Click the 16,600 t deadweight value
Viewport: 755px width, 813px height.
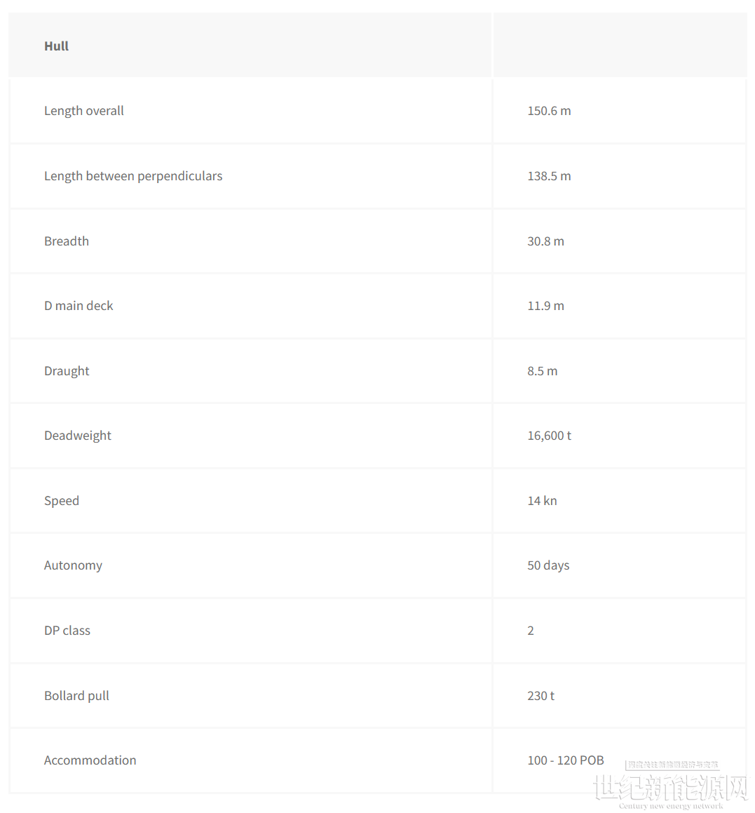(550, 436)
